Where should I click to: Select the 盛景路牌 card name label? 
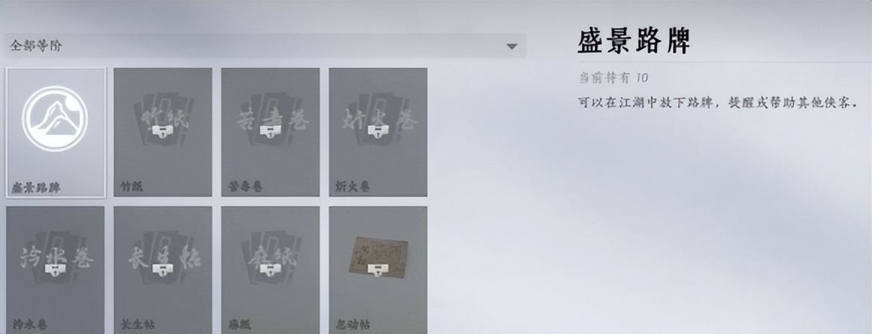35,188
